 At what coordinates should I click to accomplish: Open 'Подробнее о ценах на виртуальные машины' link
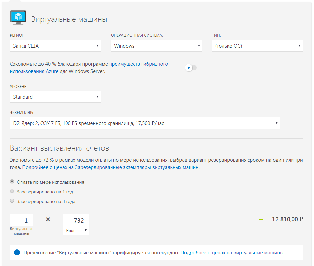coord(232,253)
